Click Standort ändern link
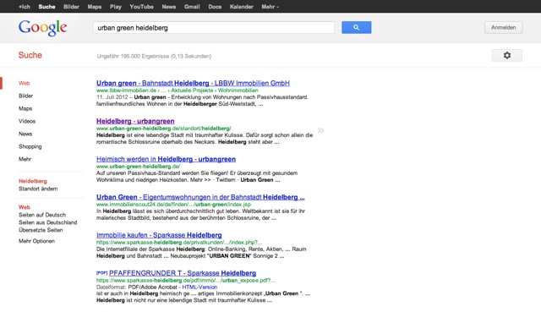Viewport: 541px width, 312px height. (38, 189)
